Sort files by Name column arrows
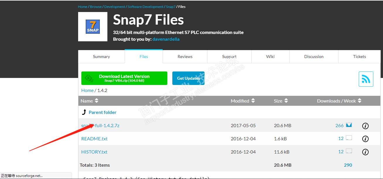Image resolution: width=383 pixels, height=179 pixels. pyautogui.click(x=97, y=101)
